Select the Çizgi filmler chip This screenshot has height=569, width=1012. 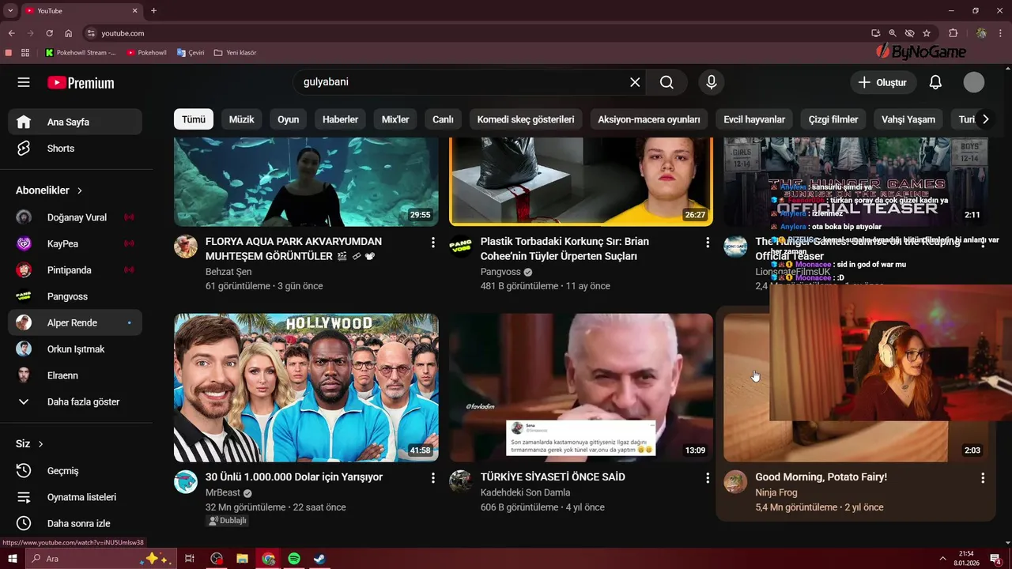pos(833,119)
